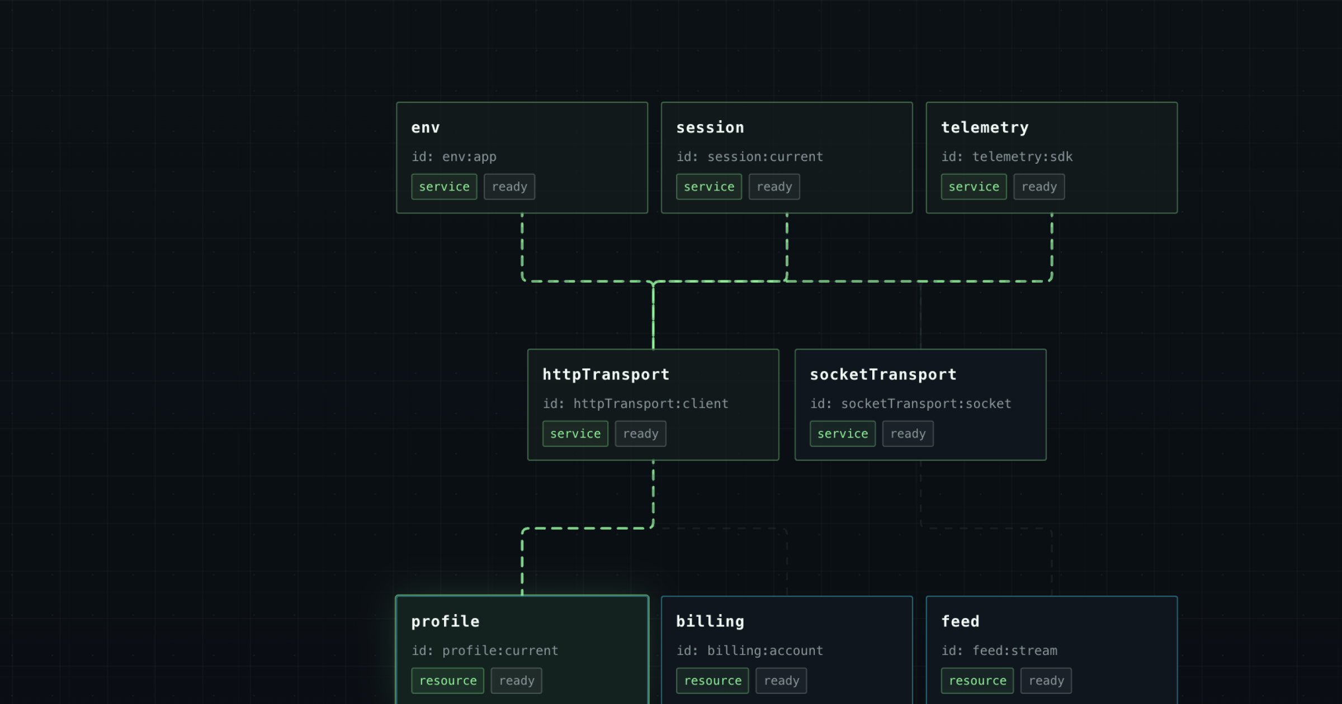The image size is (1342, 704).
Task: Click the resource tag on profile
Action: point(448,681)
